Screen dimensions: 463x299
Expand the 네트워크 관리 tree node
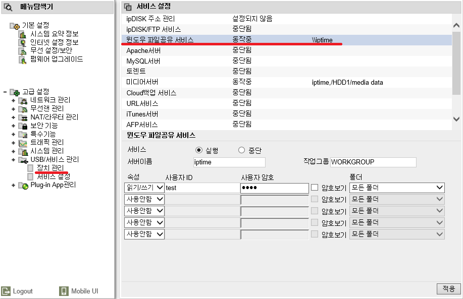[x=13, y=100]
